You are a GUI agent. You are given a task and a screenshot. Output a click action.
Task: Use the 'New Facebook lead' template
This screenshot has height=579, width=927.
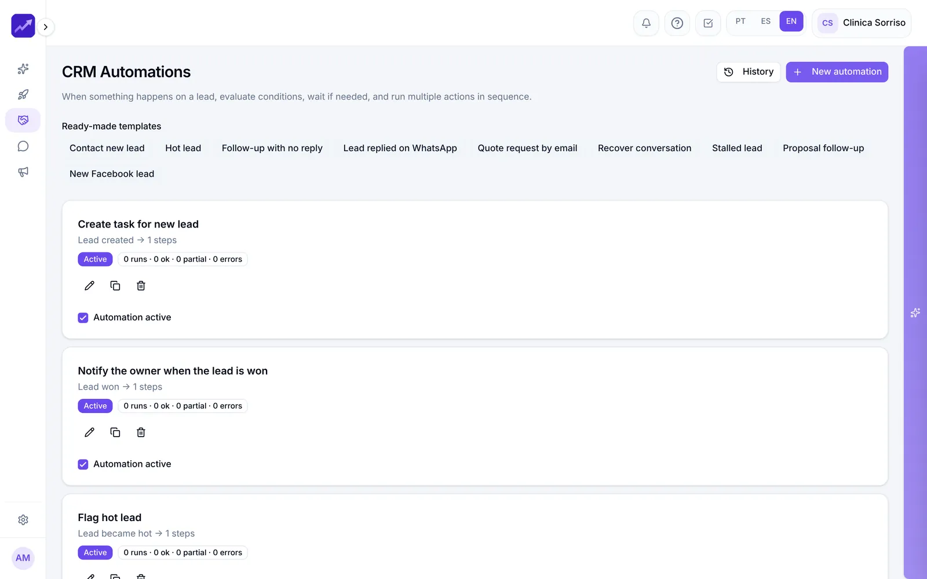112,174
